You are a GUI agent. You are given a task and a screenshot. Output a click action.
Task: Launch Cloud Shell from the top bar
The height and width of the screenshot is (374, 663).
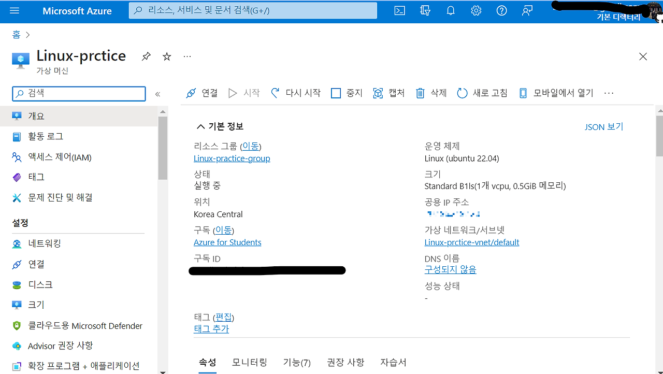click(x=399, y=11)
